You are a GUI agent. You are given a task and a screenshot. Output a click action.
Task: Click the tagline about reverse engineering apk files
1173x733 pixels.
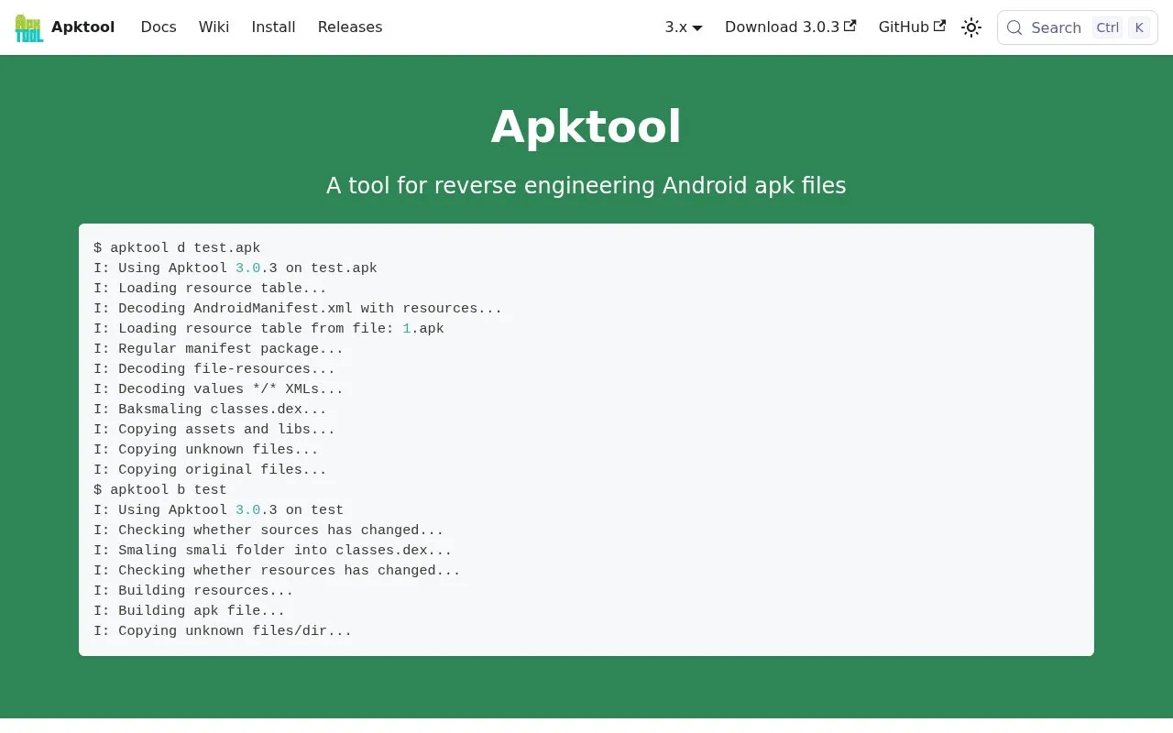586,186
